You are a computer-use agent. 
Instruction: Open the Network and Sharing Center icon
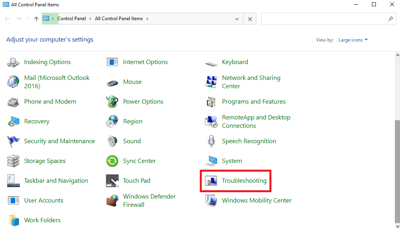(211, 82)
